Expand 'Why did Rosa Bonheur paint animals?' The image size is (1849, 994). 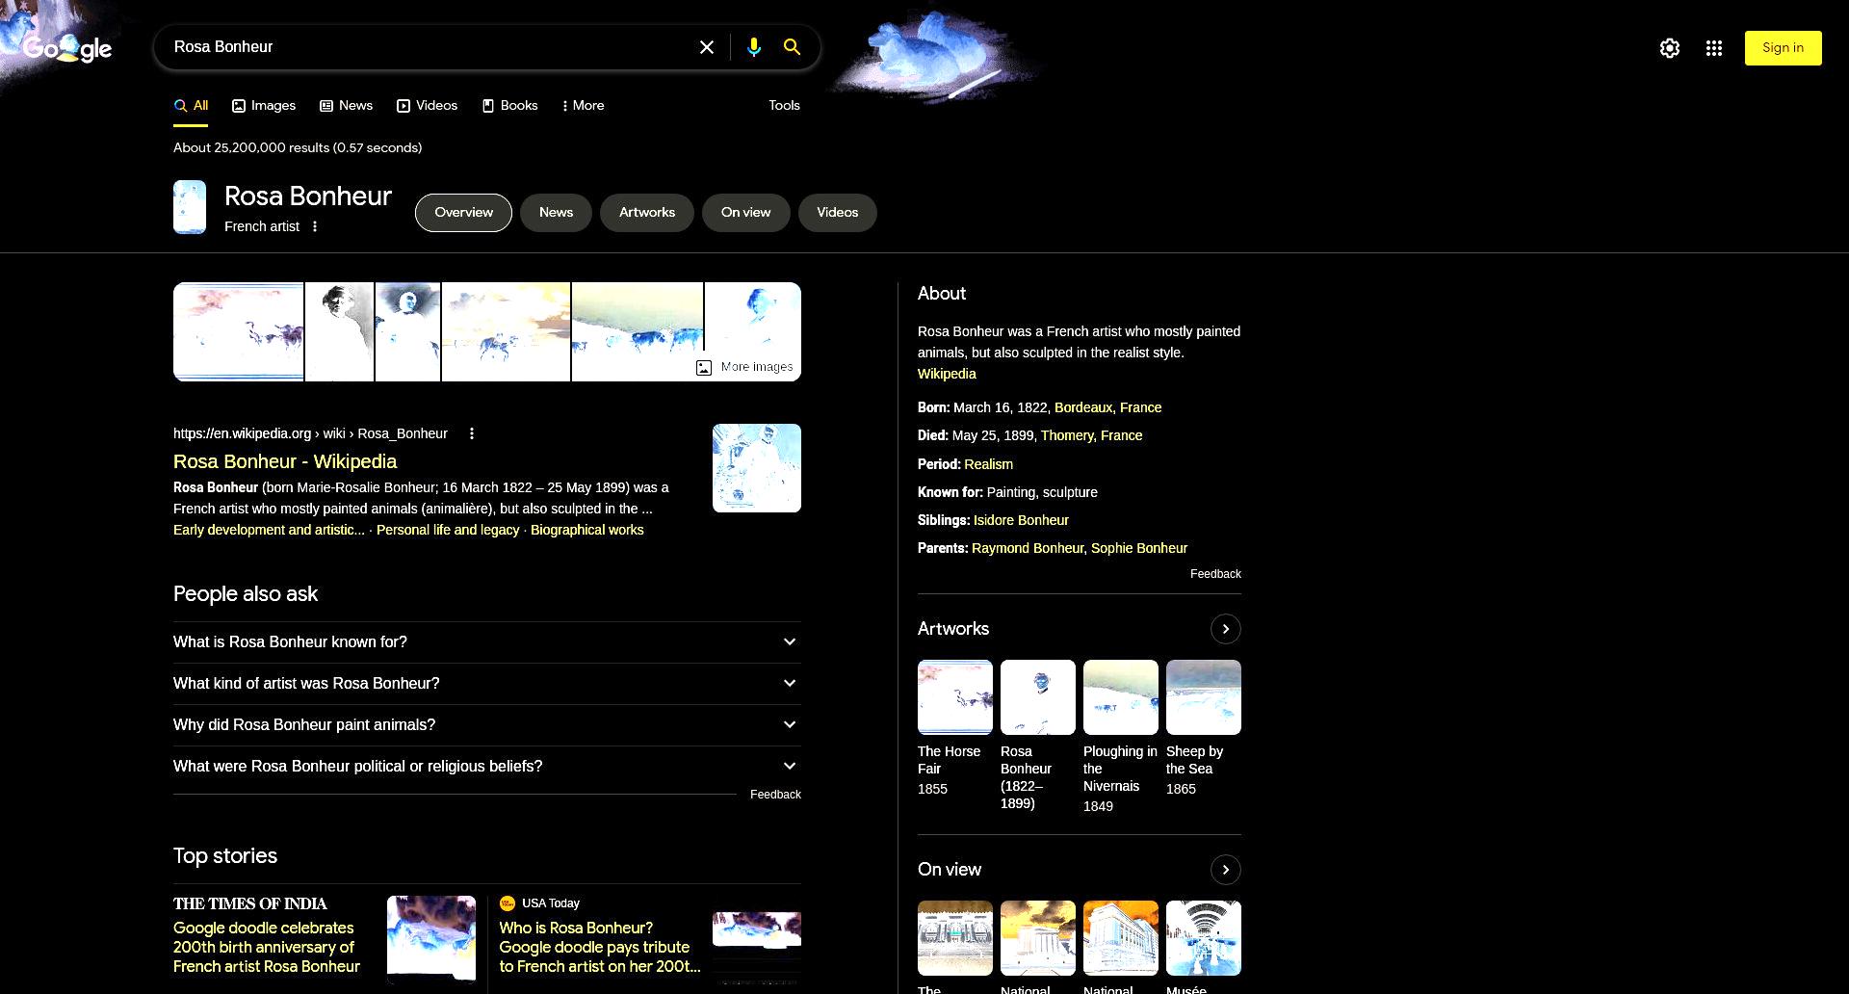point(486,725)
